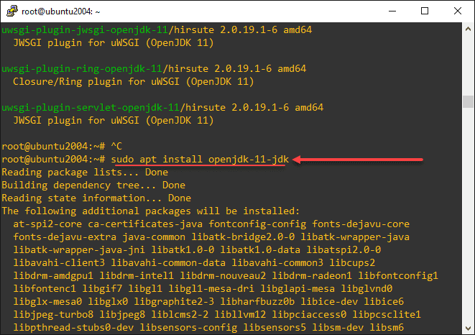Click the package name libglvnd0
Image resolution: width=475 pixels, height=335 pixels.
pos(366,288)
